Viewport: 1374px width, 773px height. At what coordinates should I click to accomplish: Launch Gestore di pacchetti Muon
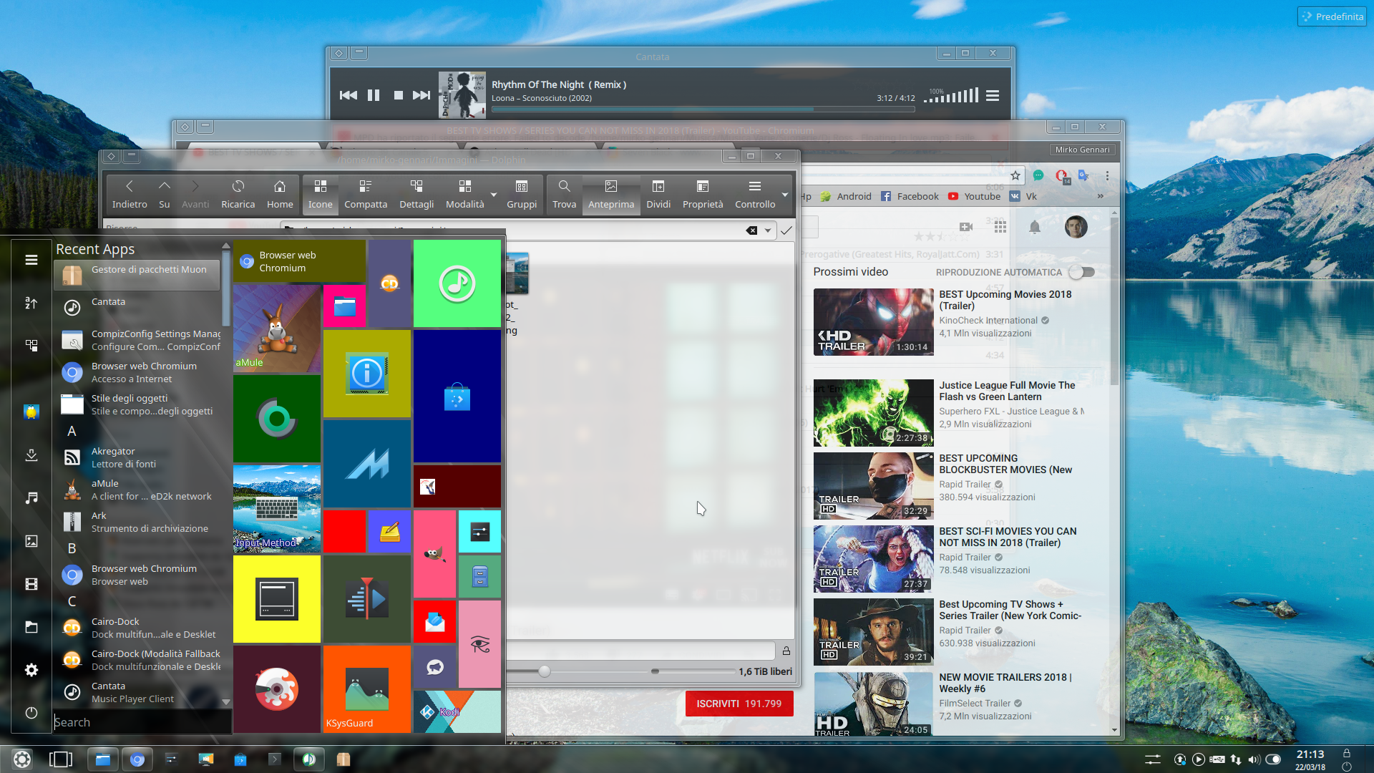[137, 275]
